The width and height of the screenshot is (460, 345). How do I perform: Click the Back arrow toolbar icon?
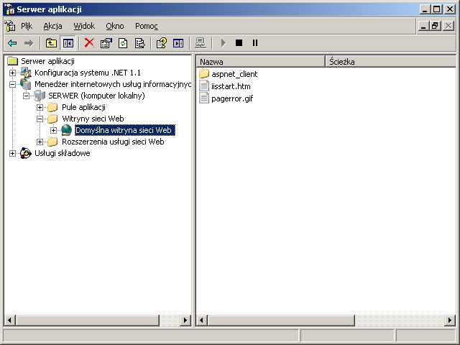point(12,43)
